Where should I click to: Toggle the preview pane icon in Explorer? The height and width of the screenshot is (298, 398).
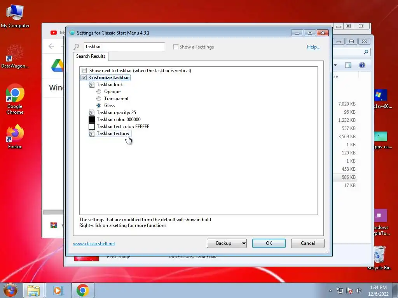pyautogui.click(x=348, y=65)
